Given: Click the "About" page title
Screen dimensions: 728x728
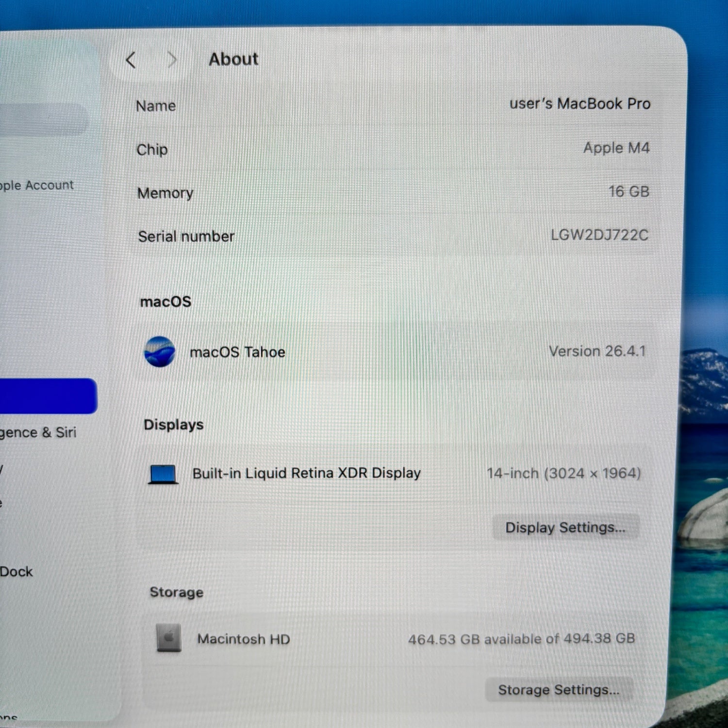Looking at the screenshot, I should pos(233,59).
